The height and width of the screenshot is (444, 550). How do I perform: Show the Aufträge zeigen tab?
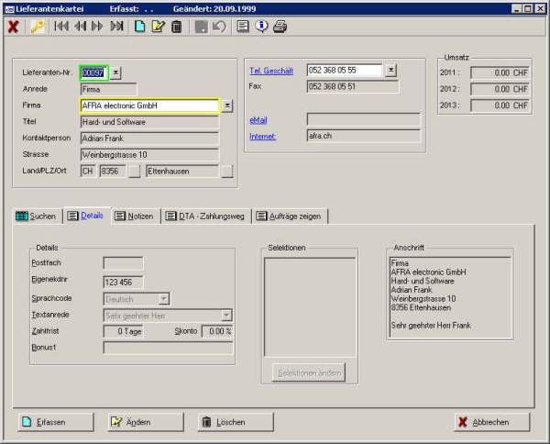tap(289, 216)
